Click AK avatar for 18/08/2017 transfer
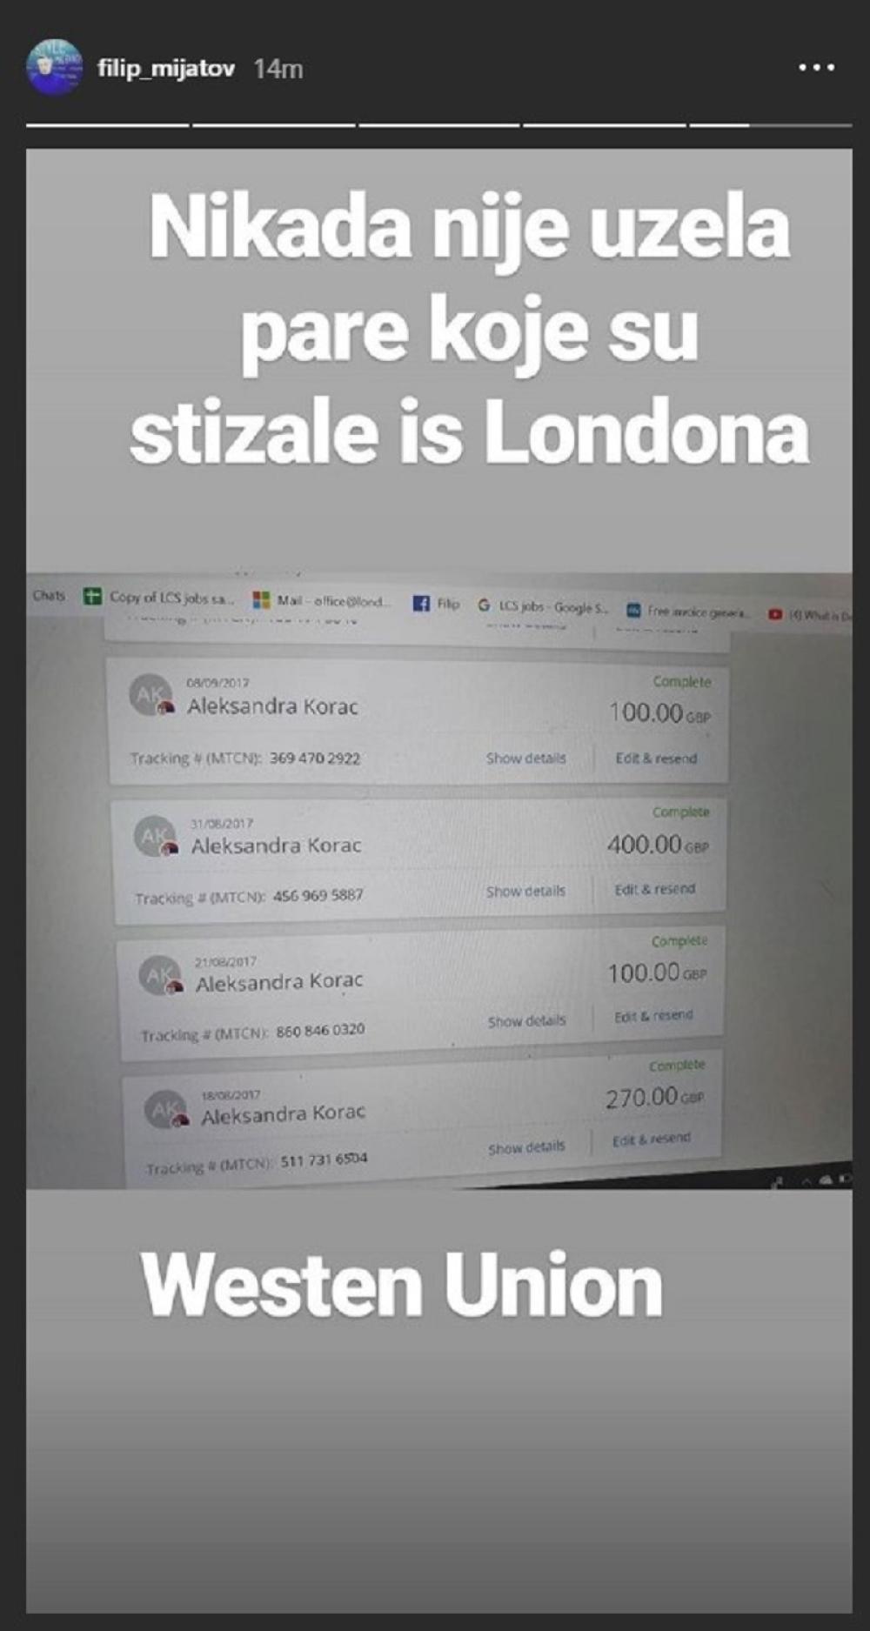870x1631 pixels. (x=166, y=1110)
